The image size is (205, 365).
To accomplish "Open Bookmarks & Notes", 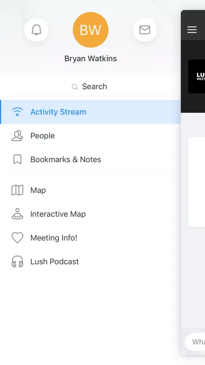I will (x=90, y=160).
